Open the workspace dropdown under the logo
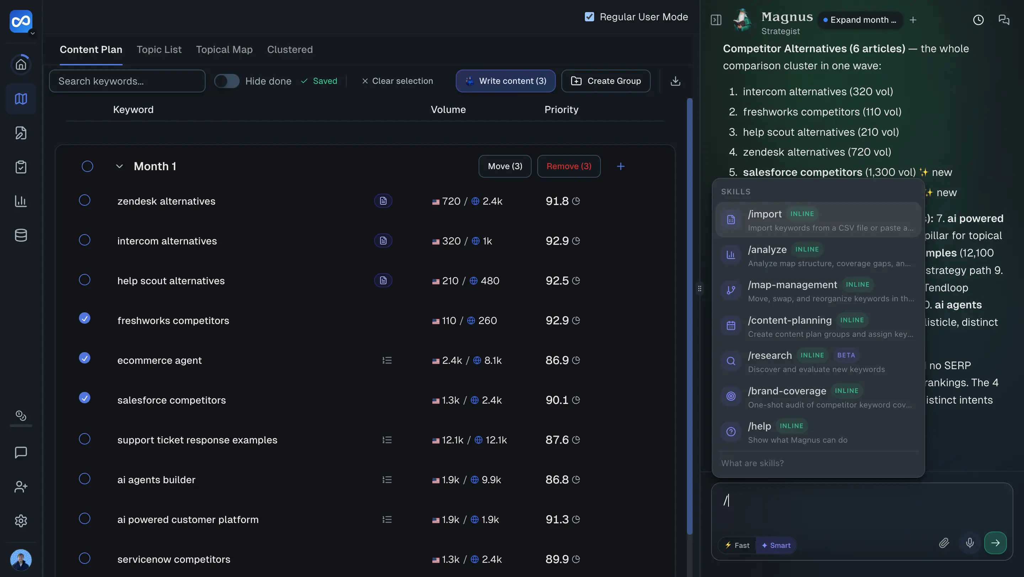Image resolution: width=1024 pixels, height=577 pixels. click(33, 33)
